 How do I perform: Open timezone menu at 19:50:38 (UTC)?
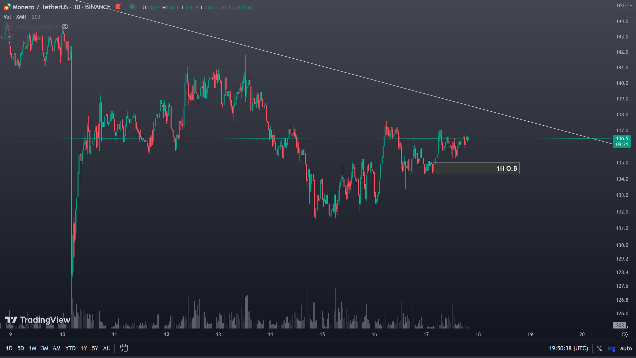(x=568, y=348)
